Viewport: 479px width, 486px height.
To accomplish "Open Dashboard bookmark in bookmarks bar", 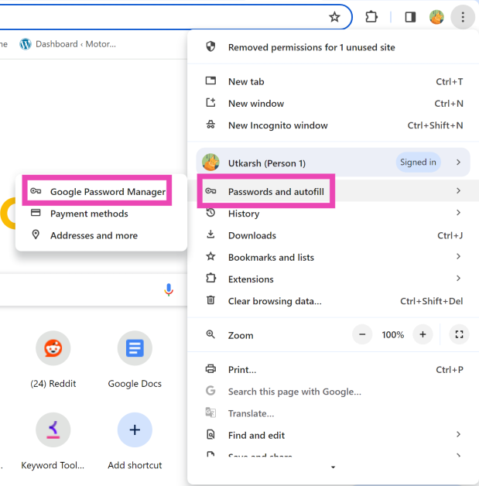I will (68, 44).
